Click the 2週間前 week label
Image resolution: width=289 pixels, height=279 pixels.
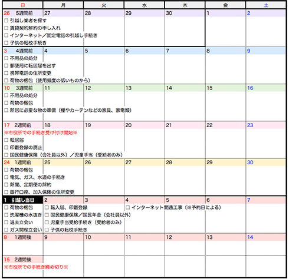click(x=23, y=125)
